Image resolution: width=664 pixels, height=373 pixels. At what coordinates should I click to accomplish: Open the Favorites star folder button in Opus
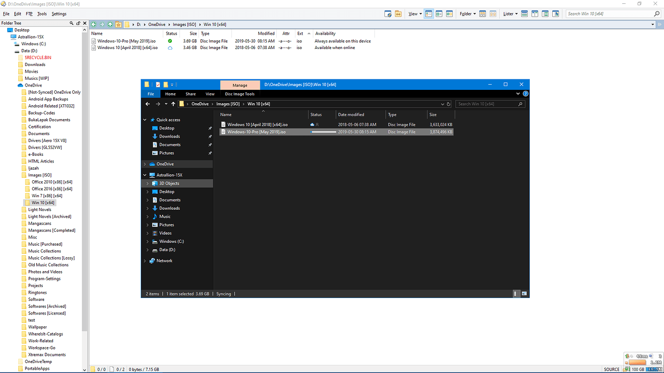tap(118, 24)
